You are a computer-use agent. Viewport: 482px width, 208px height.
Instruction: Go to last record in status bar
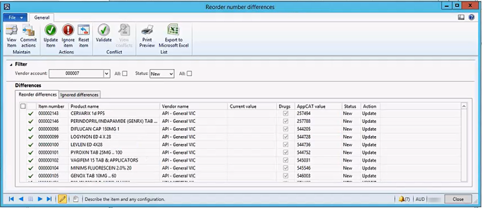pyautogui.click(x=49, y=199)
